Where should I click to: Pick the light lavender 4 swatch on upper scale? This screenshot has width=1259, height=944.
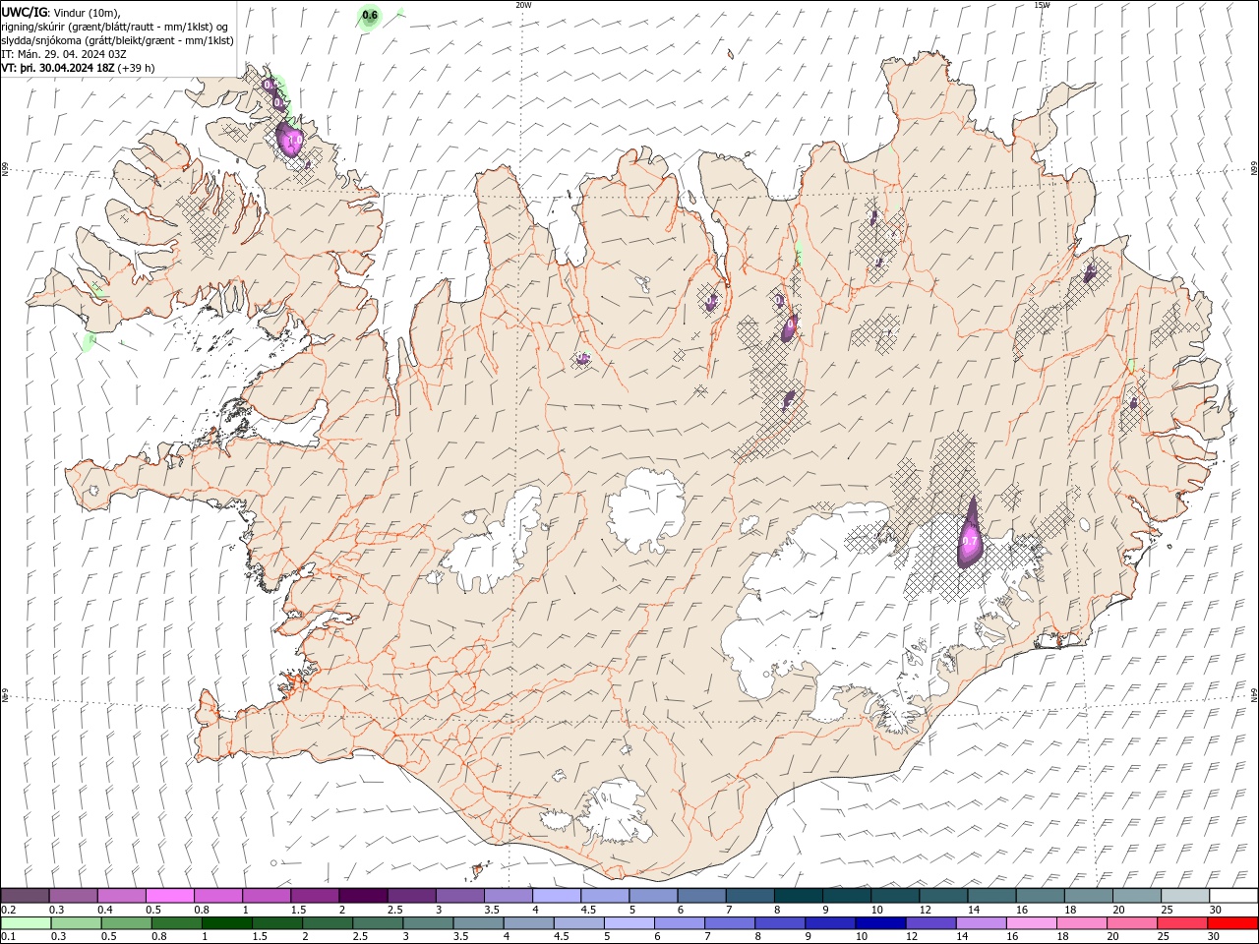pos(557,896)
